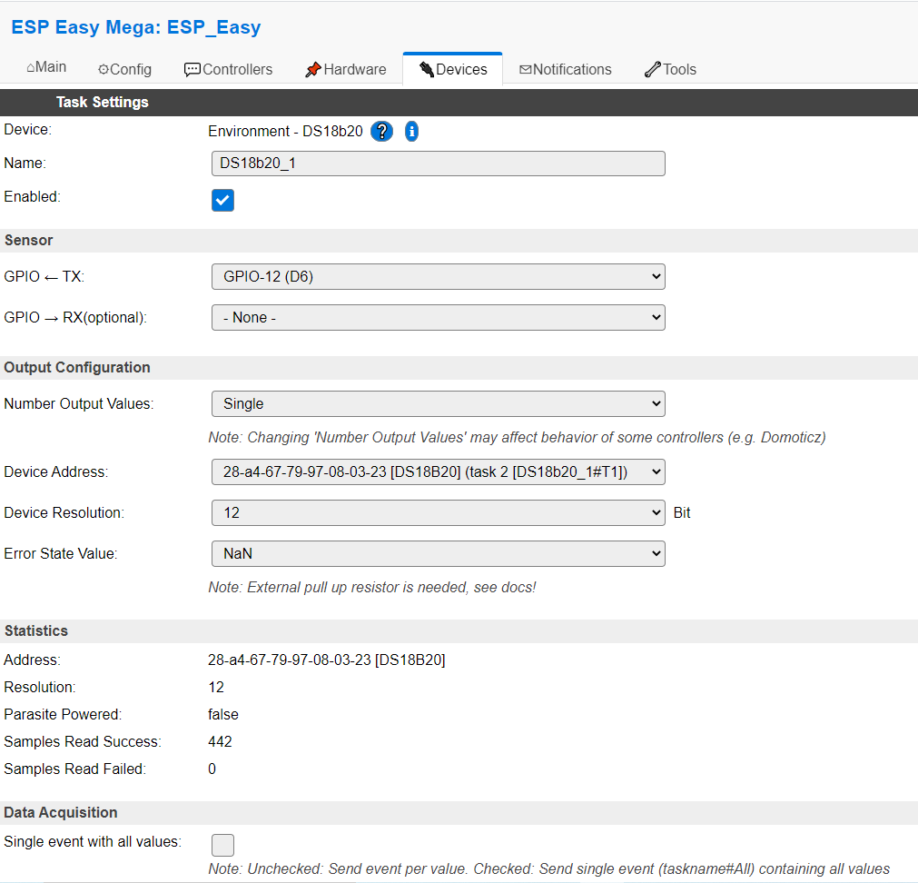Click the blue info icon next to DS18b20
918x883 pixels.
pyautogui.click(x=411, y=131)
